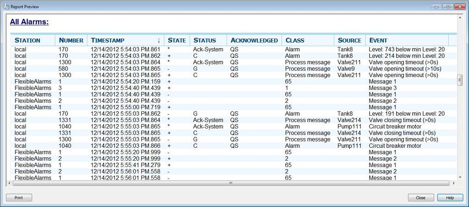The width and height of the screenshot is (469, 207).
Task: Select number 580 in the table
Action: (x=63, y=68)
